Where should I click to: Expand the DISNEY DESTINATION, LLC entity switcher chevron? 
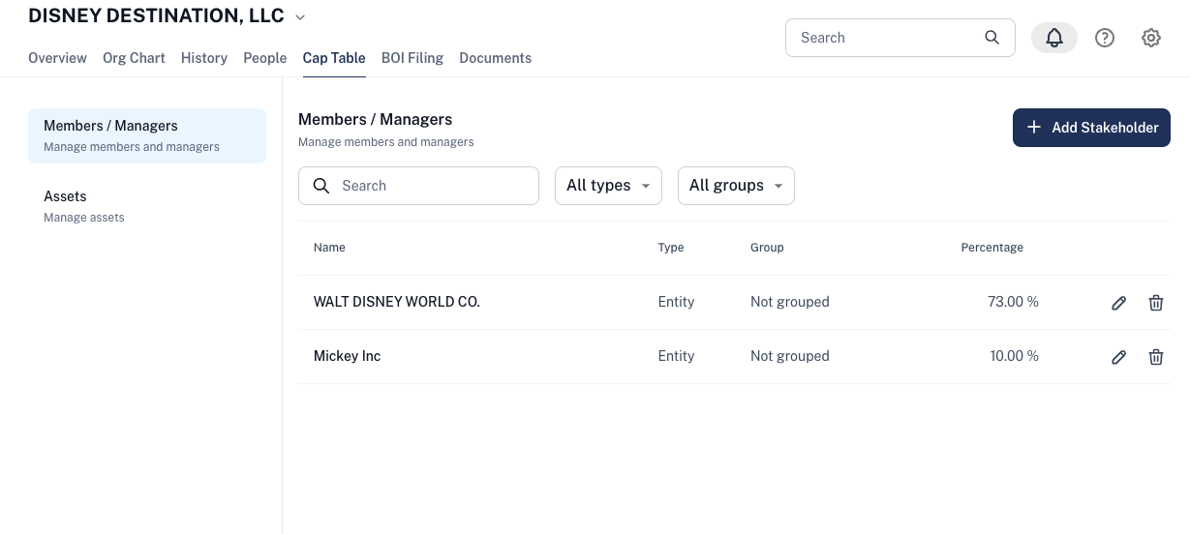pyautogui.click(x=299, y=17)
